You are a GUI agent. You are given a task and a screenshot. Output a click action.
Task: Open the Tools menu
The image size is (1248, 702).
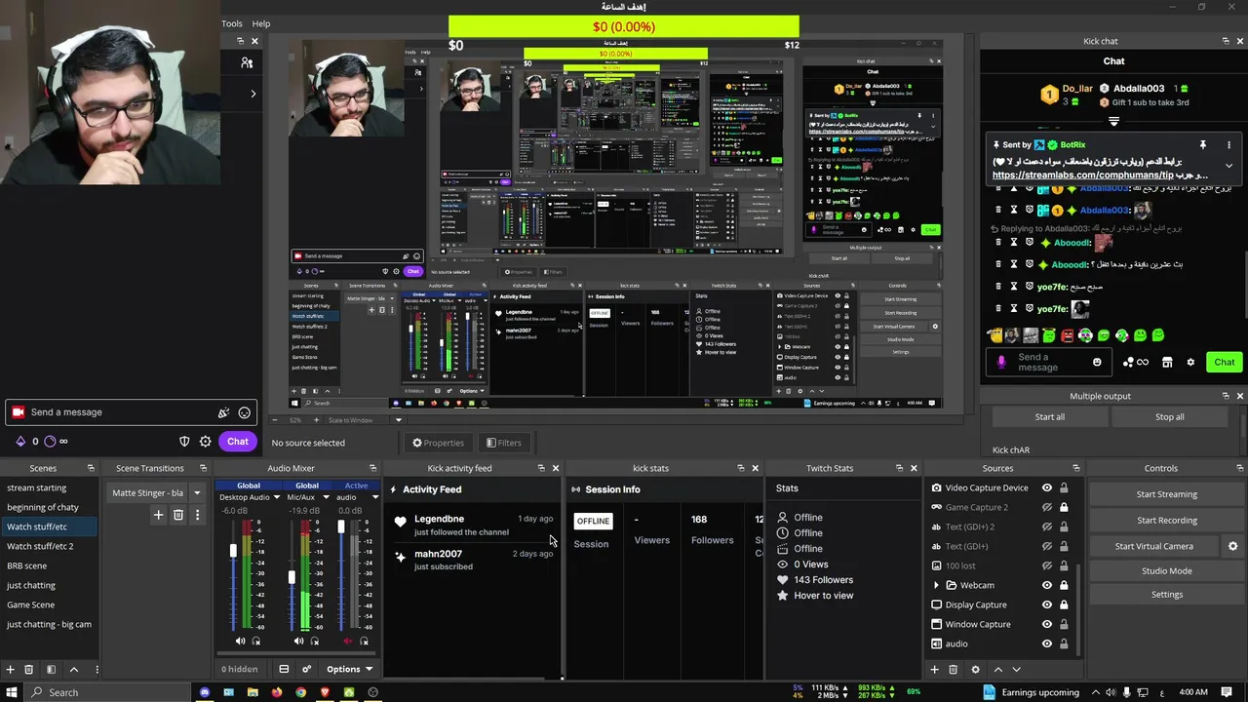pos(232,23)
